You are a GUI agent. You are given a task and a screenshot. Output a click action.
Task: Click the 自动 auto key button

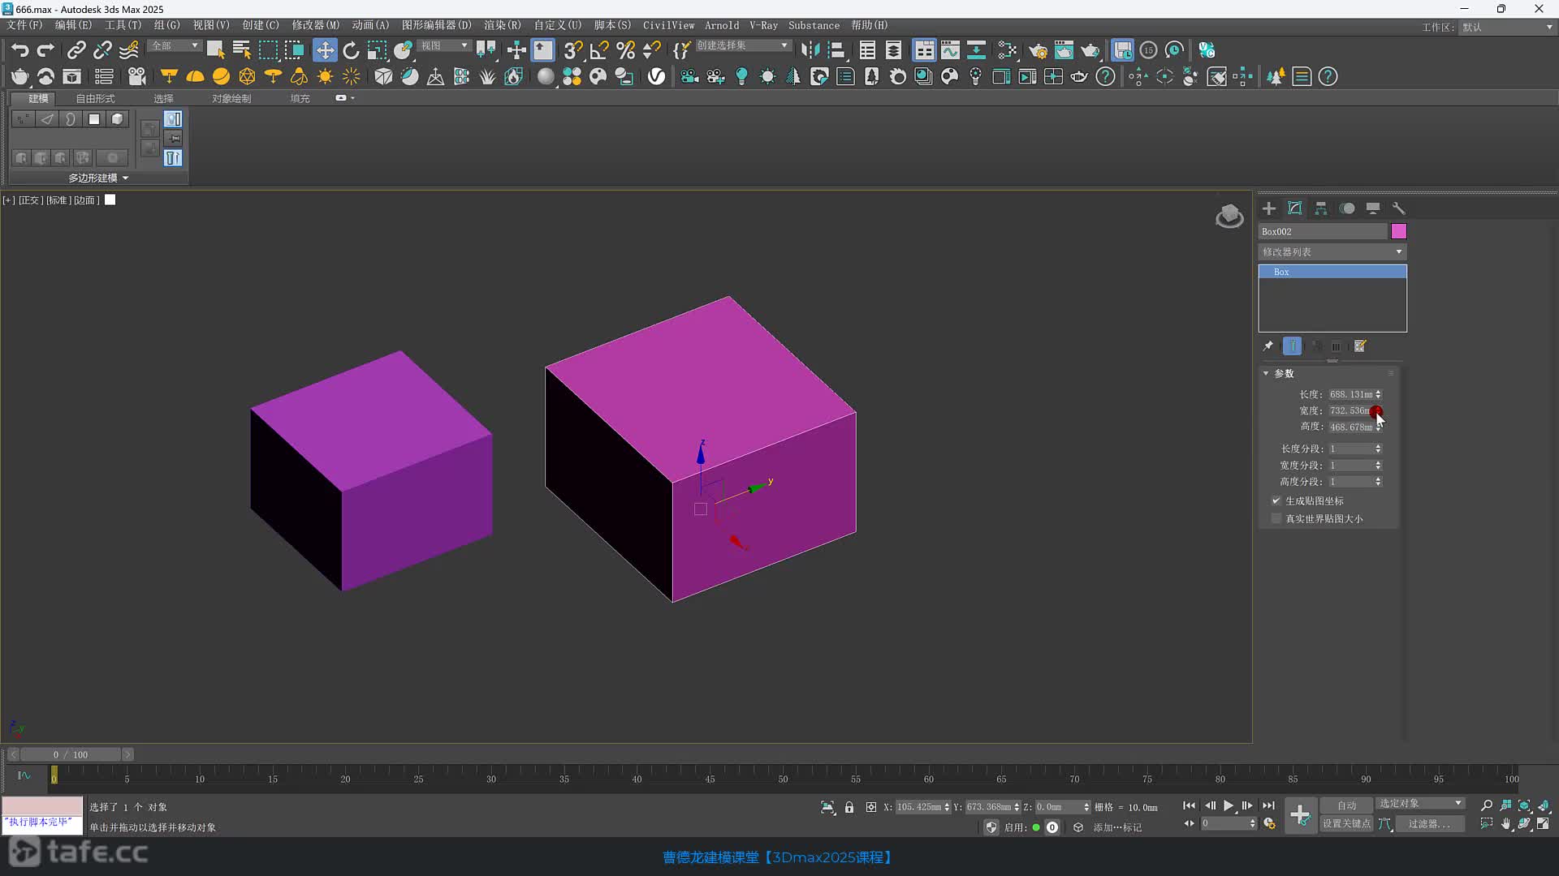pyautogui.click(x=1346, y=805)
